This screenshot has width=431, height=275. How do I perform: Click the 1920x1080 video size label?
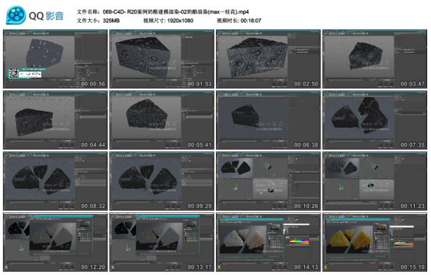tap(180, 21)
